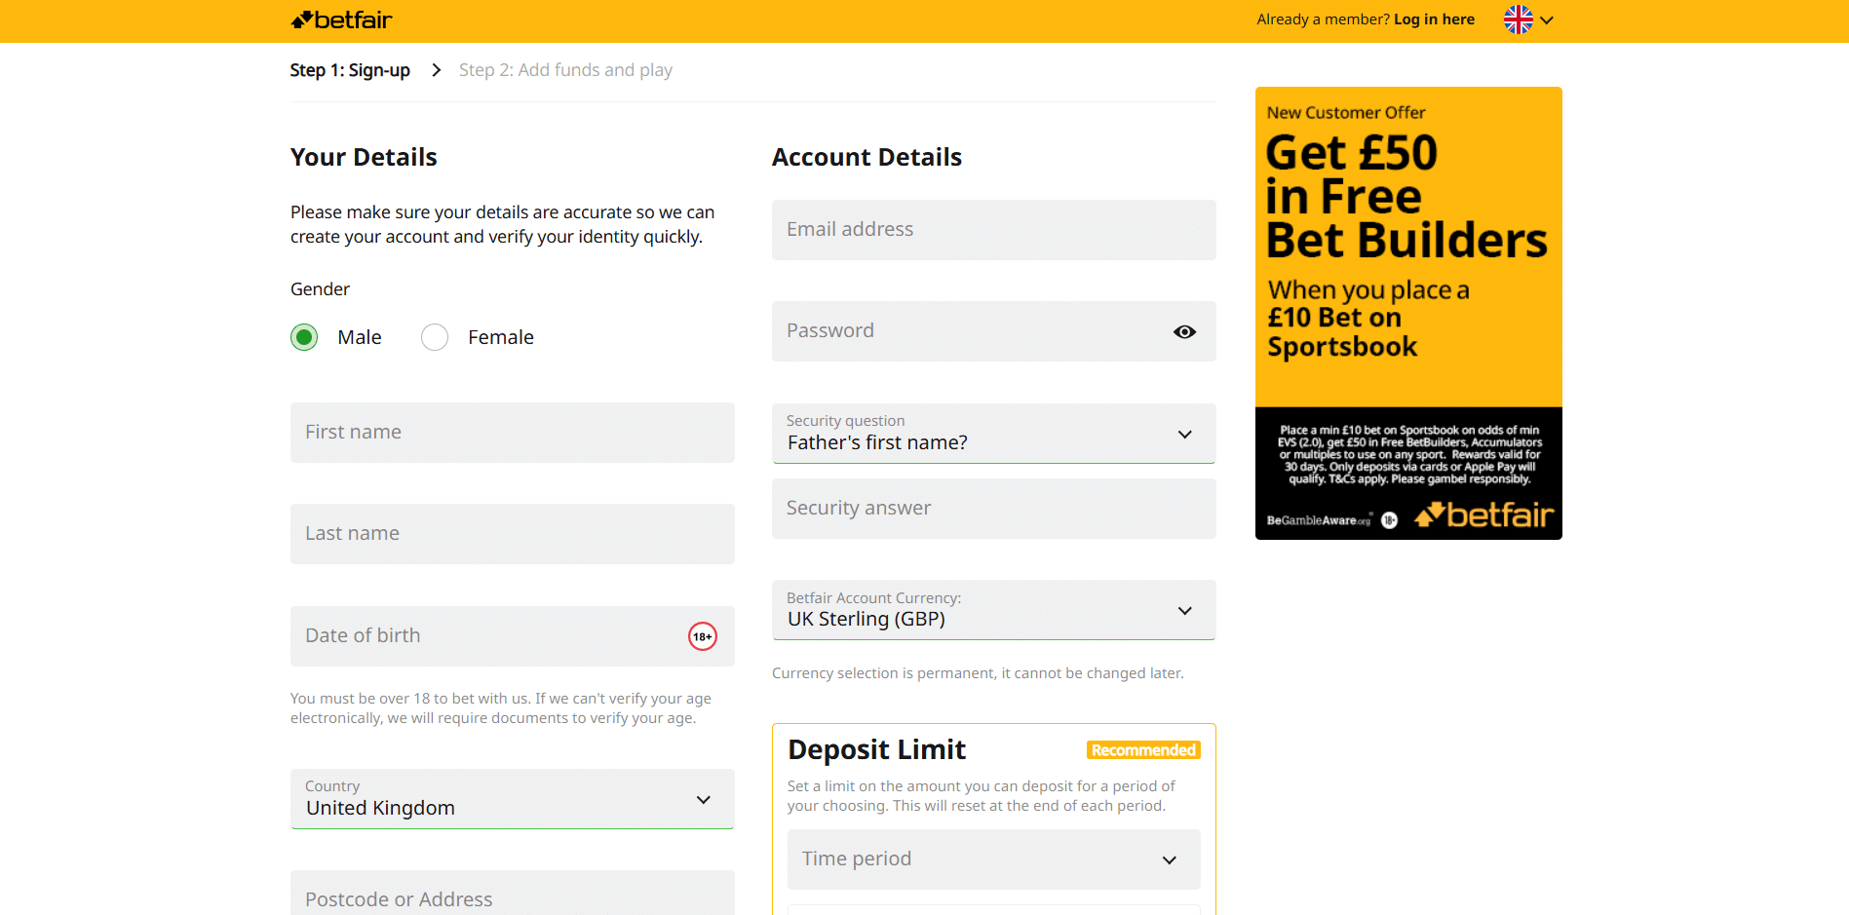Switch to Step 2: Add funds and play
The image size is (1849, 915).
coord(565,69)
